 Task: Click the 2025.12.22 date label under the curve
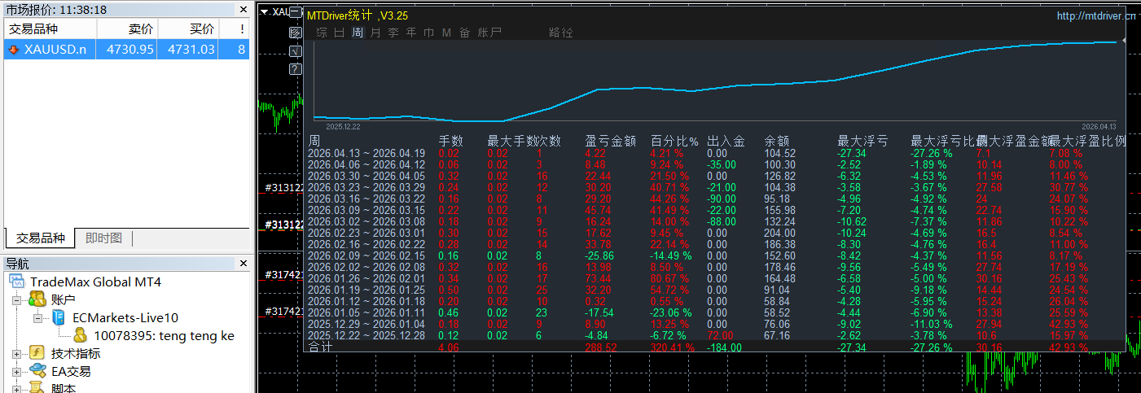click(343, 127)
